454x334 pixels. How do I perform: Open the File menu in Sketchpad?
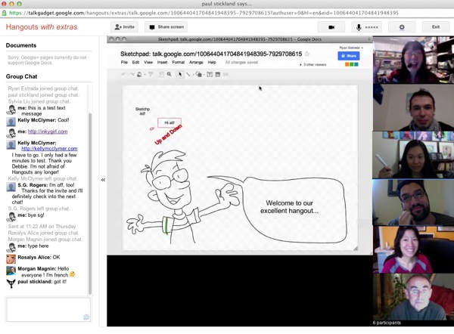(124, 62)
